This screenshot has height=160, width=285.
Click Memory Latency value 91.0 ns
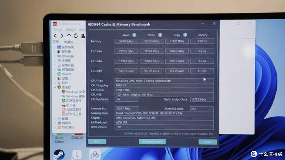point(202,41)
